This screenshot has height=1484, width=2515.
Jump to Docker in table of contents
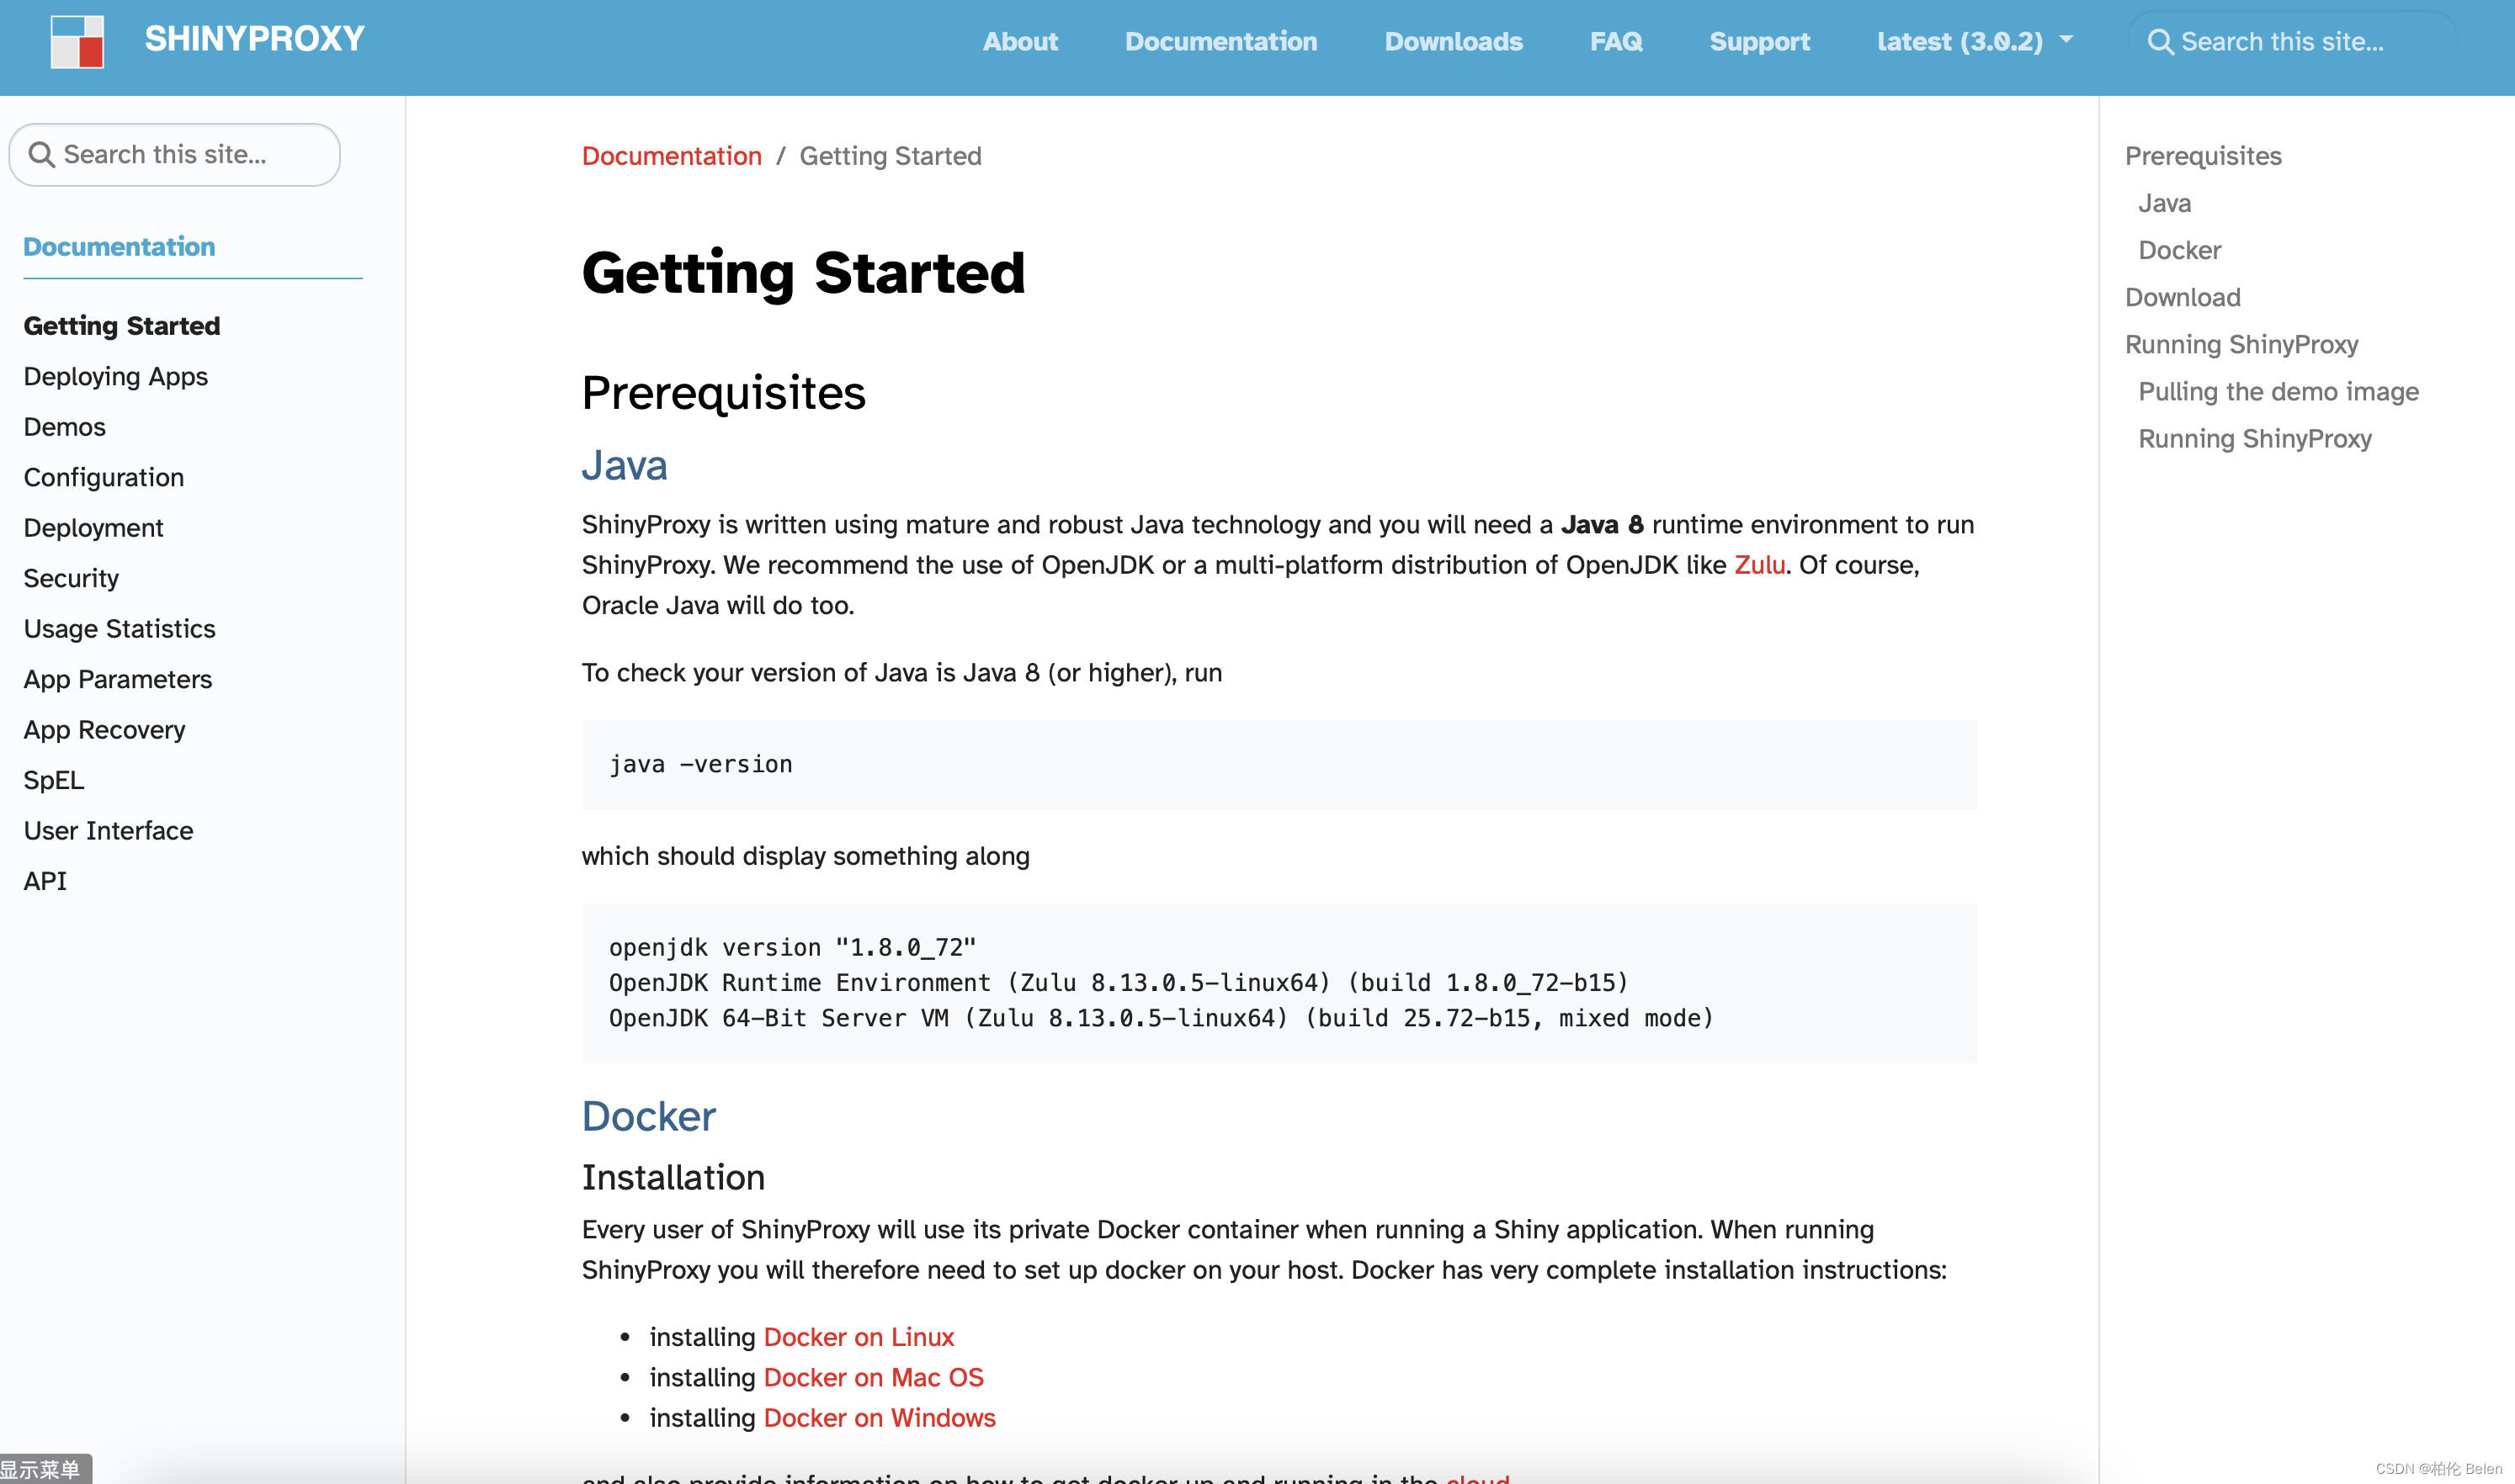tap(2180, 250)
